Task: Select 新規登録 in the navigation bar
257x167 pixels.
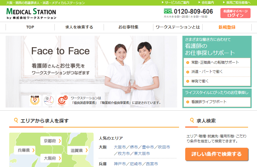Action: click(x=227, y=27)
